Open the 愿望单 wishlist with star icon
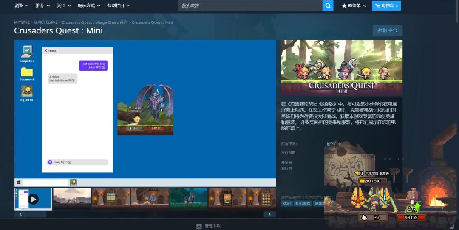 click(x=354, y=6)
